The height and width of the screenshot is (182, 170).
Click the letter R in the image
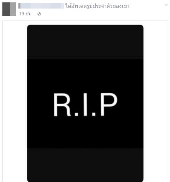(62, 104)
